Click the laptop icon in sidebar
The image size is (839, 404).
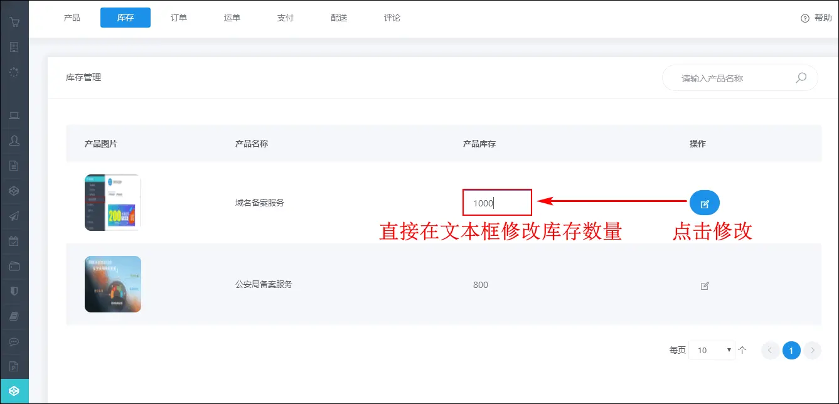[x=14, y=115]
